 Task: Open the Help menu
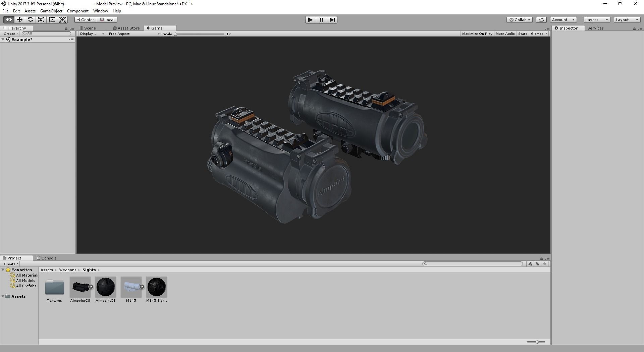117,11
